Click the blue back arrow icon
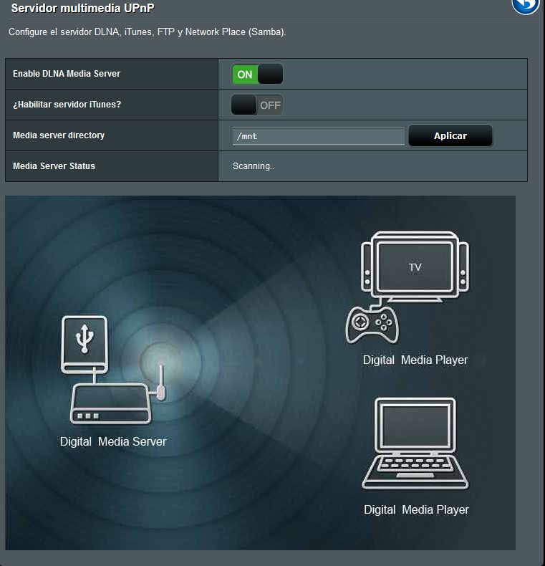Screen dimensions: 545x566 pos(525,5)
